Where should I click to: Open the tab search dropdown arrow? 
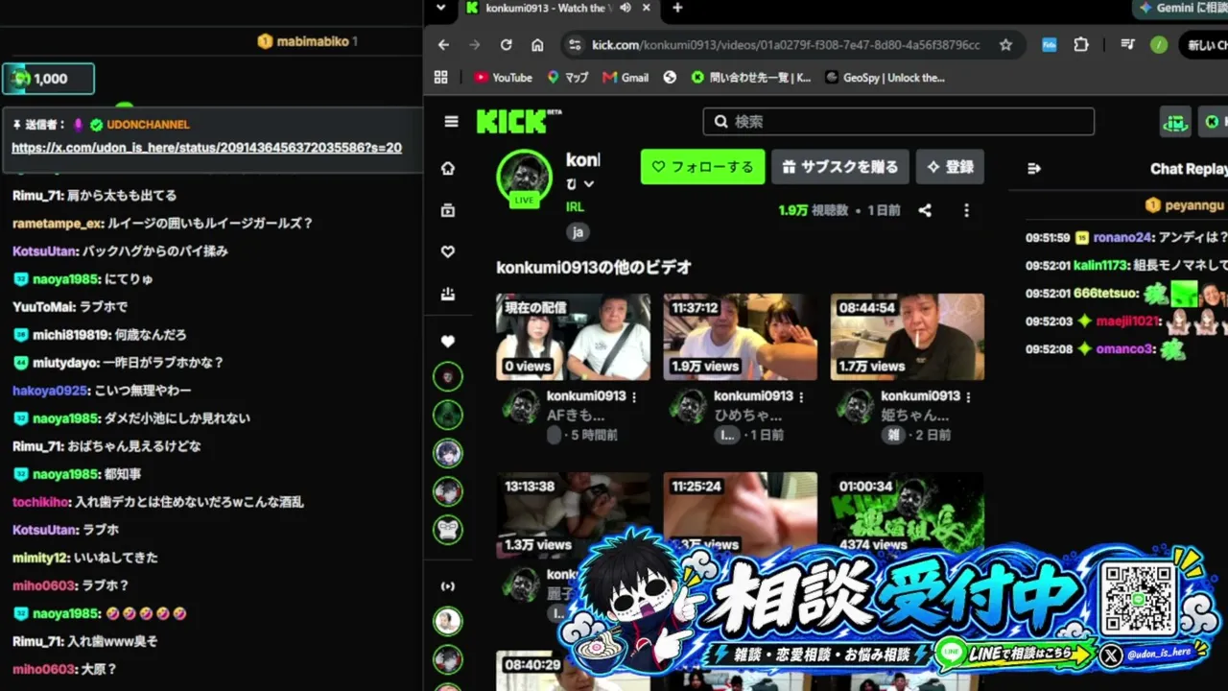coord(440,8)
